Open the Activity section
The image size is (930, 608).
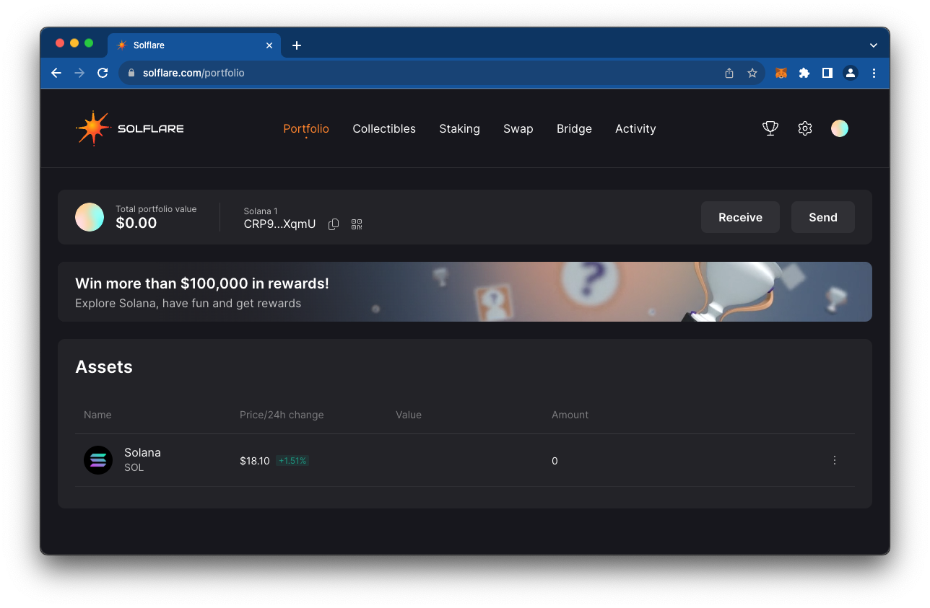[x=635, y=128]
